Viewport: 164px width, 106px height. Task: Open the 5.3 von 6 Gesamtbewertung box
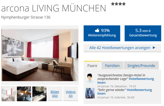[143, 33]
